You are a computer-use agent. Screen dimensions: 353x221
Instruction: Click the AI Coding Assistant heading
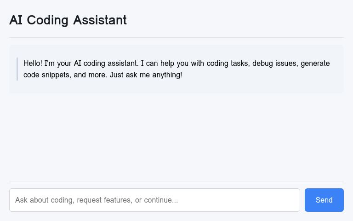68,20
